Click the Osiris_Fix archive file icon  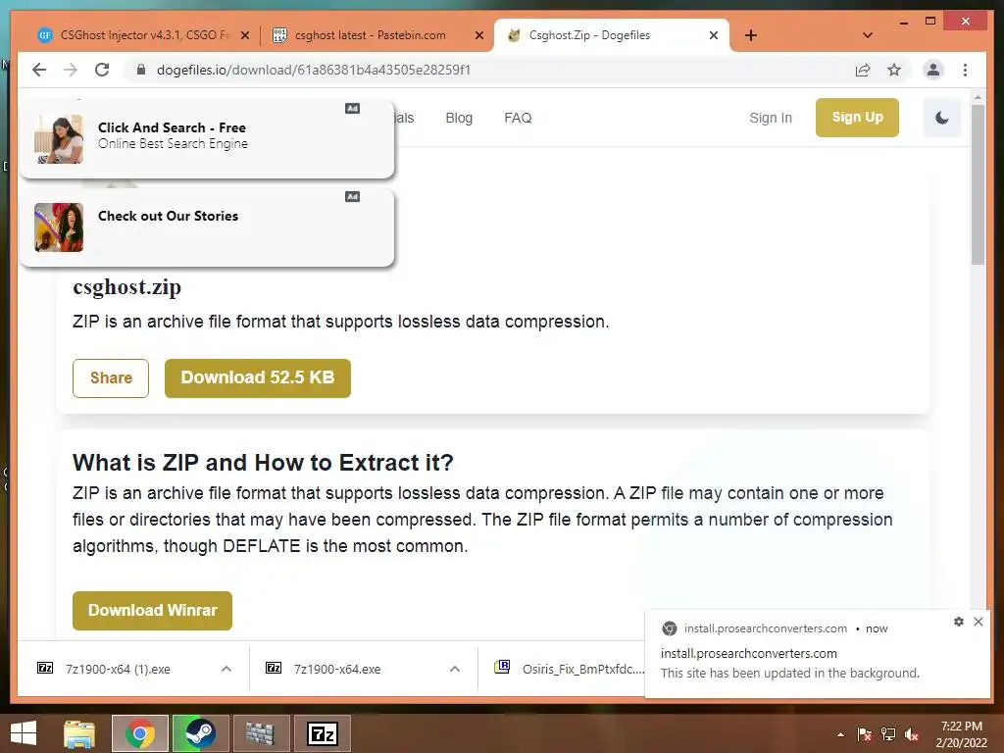point(502,667)
